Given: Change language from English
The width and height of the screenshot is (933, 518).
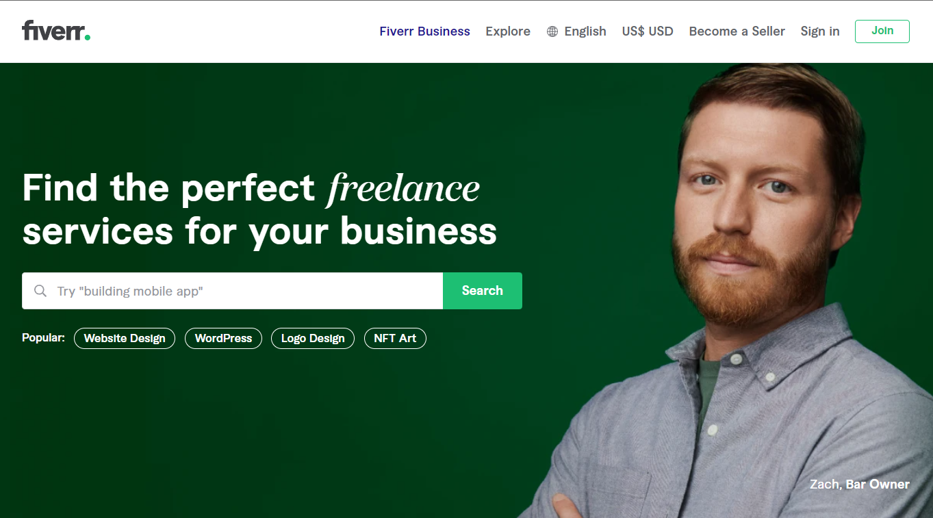Looking at the screenshot, I should point(576,31).
